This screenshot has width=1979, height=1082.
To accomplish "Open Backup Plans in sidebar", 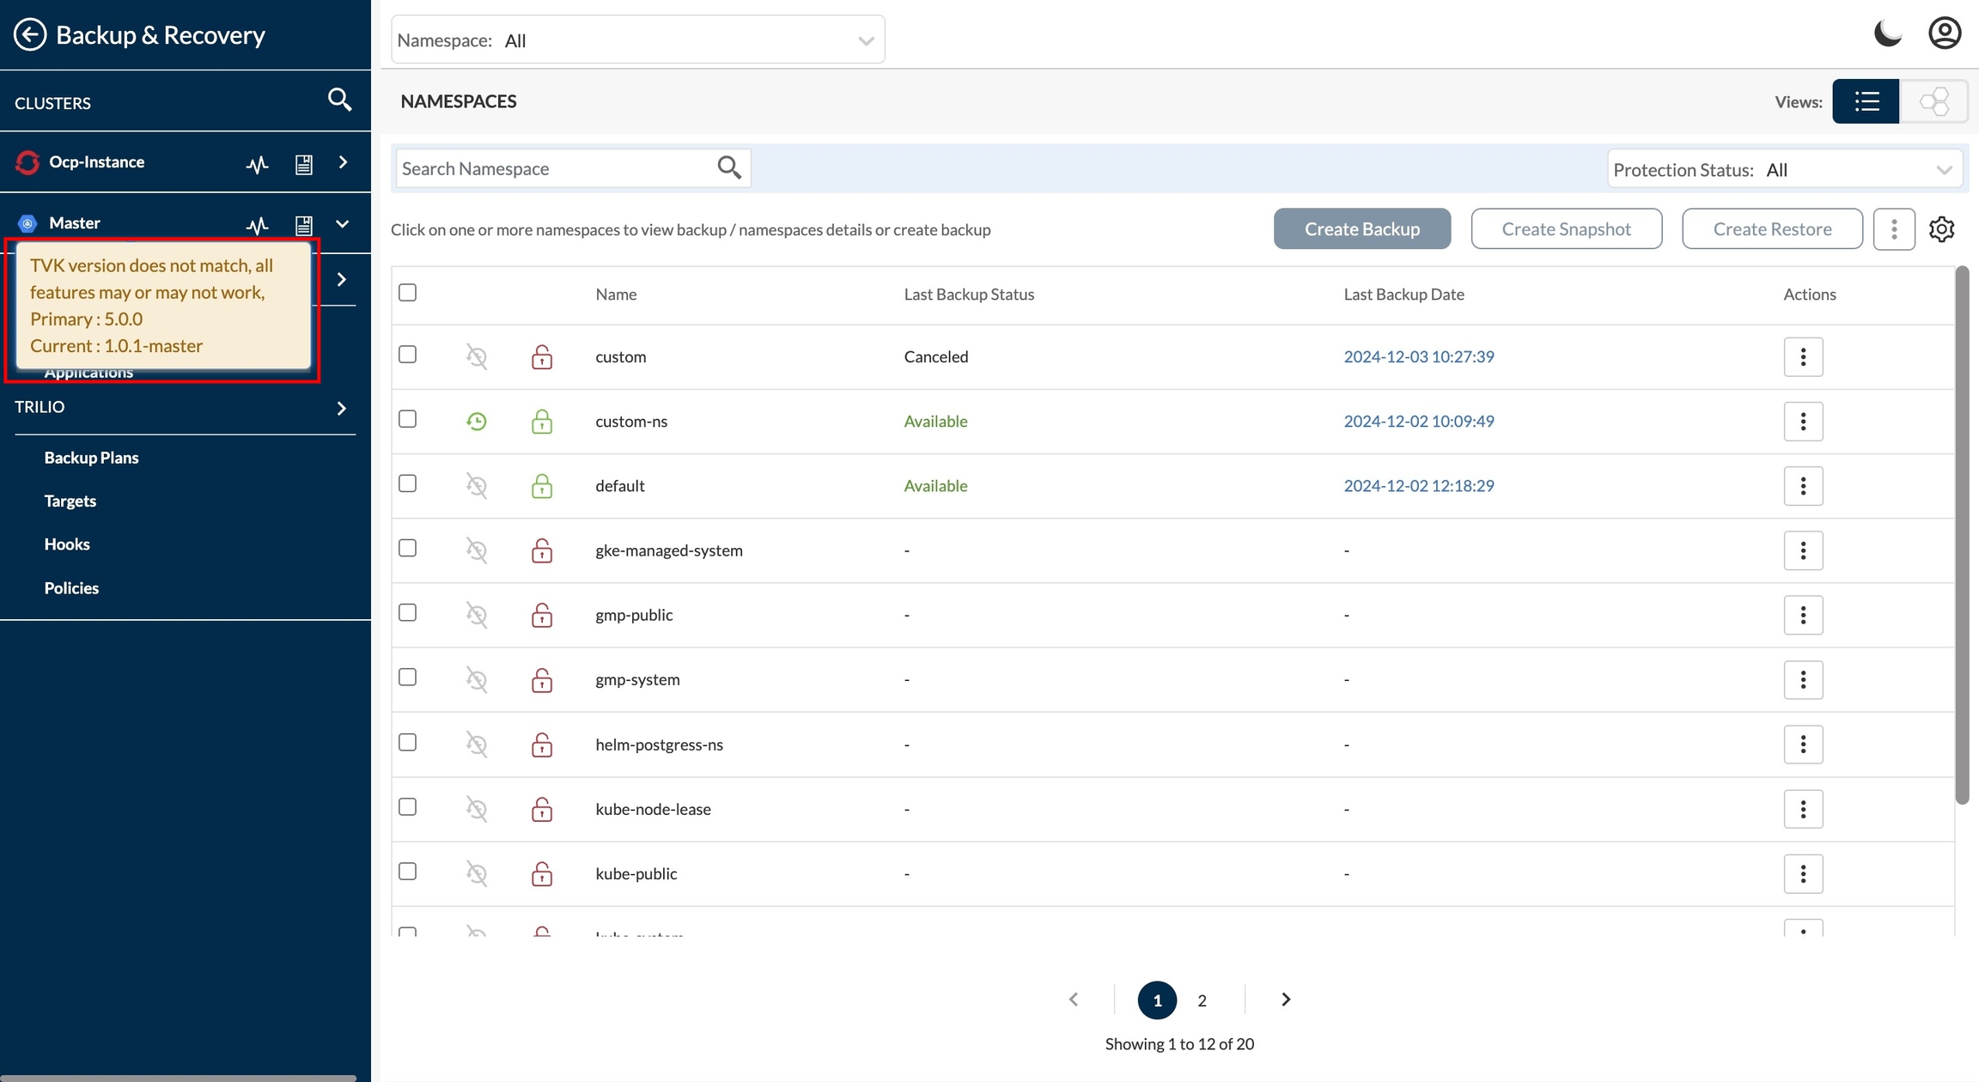I will [x=91, y=458].
